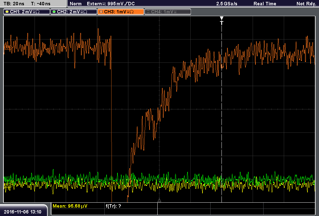Image resolution: width=319 pixels, height=216 pixels.
Task: Select the active CH3 1mV channel tab
Action: click(121, 12)
